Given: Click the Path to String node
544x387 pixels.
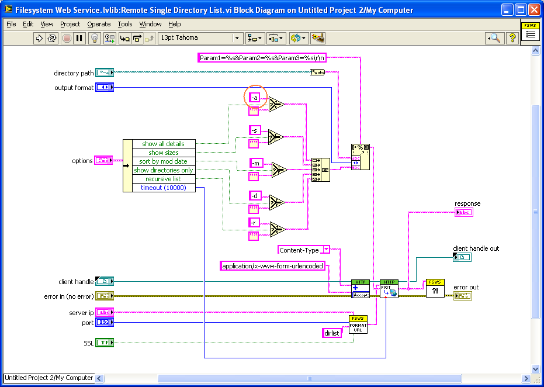Looking at the screenshot, I should point(317,72).
